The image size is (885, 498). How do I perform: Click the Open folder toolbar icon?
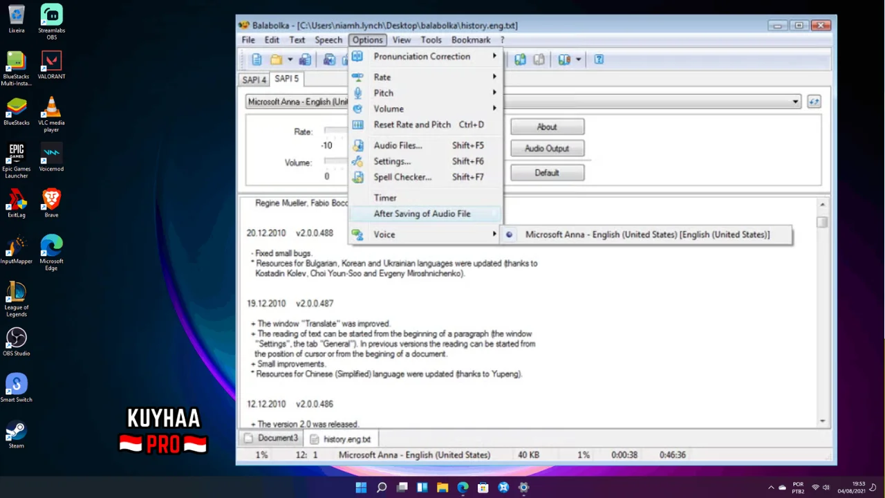point(276,59)
